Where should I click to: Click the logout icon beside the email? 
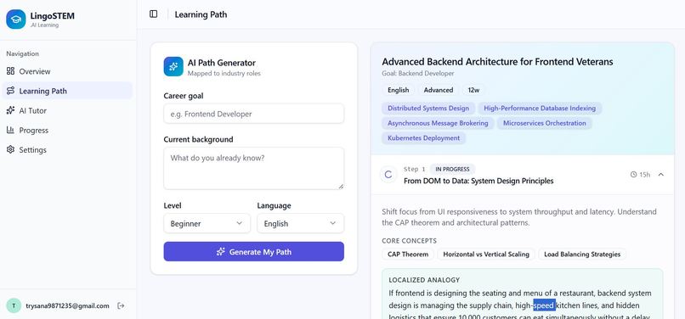coord(121,306)
